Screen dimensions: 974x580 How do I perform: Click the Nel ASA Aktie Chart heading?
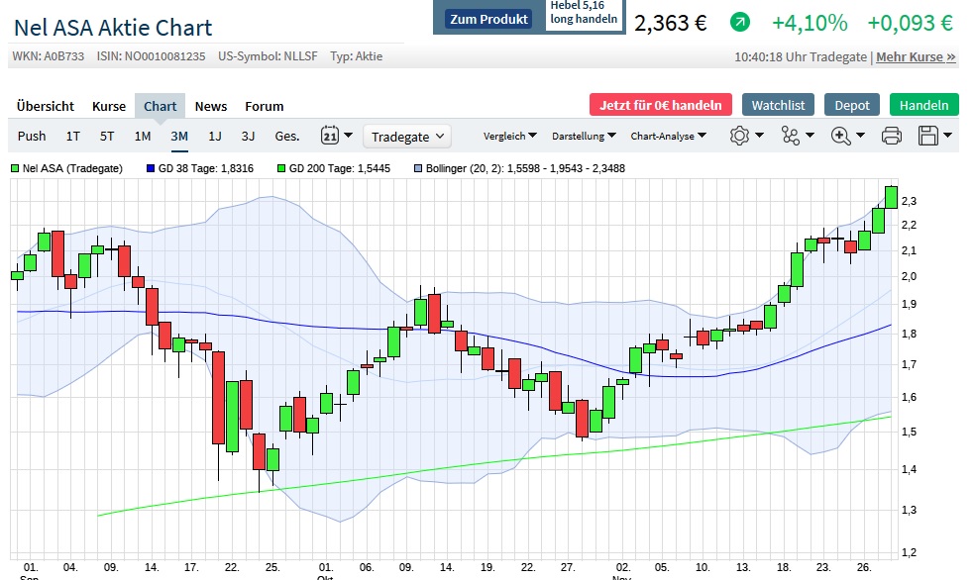tap(113, 28)
